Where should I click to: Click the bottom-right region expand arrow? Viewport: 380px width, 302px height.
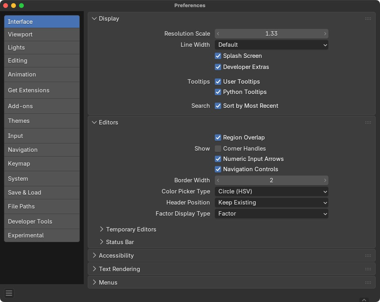point(364,300)
